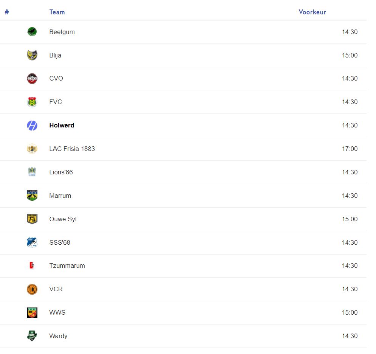Viewport: 376px width, 354px height.
Task: Click the Voorkeur column header
Action: [x=312, y=12]
